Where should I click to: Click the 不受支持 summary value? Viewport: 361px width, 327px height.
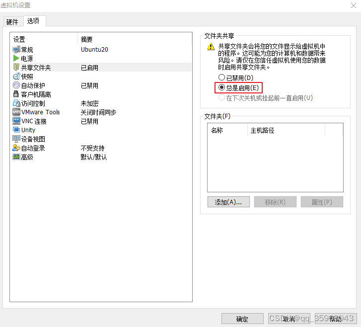[x=92, y=148]
